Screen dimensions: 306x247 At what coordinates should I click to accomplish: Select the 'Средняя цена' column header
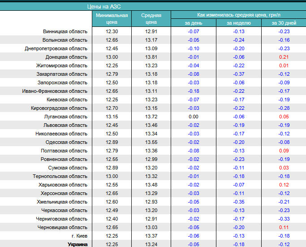pos(151,18)
